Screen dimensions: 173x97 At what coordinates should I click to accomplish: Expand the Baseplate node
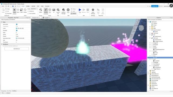click(x=150, y=44)
